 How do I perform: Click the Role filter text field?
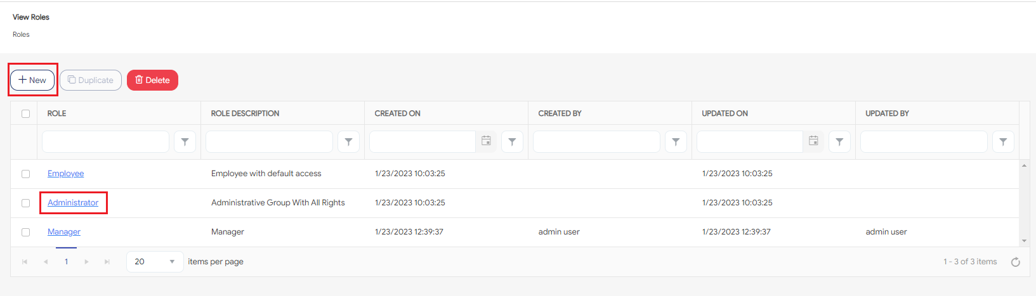(x=105, y=142)
